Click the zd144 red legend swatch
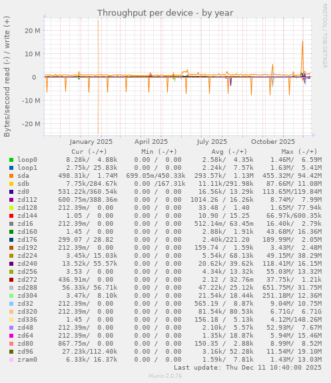 11,216
